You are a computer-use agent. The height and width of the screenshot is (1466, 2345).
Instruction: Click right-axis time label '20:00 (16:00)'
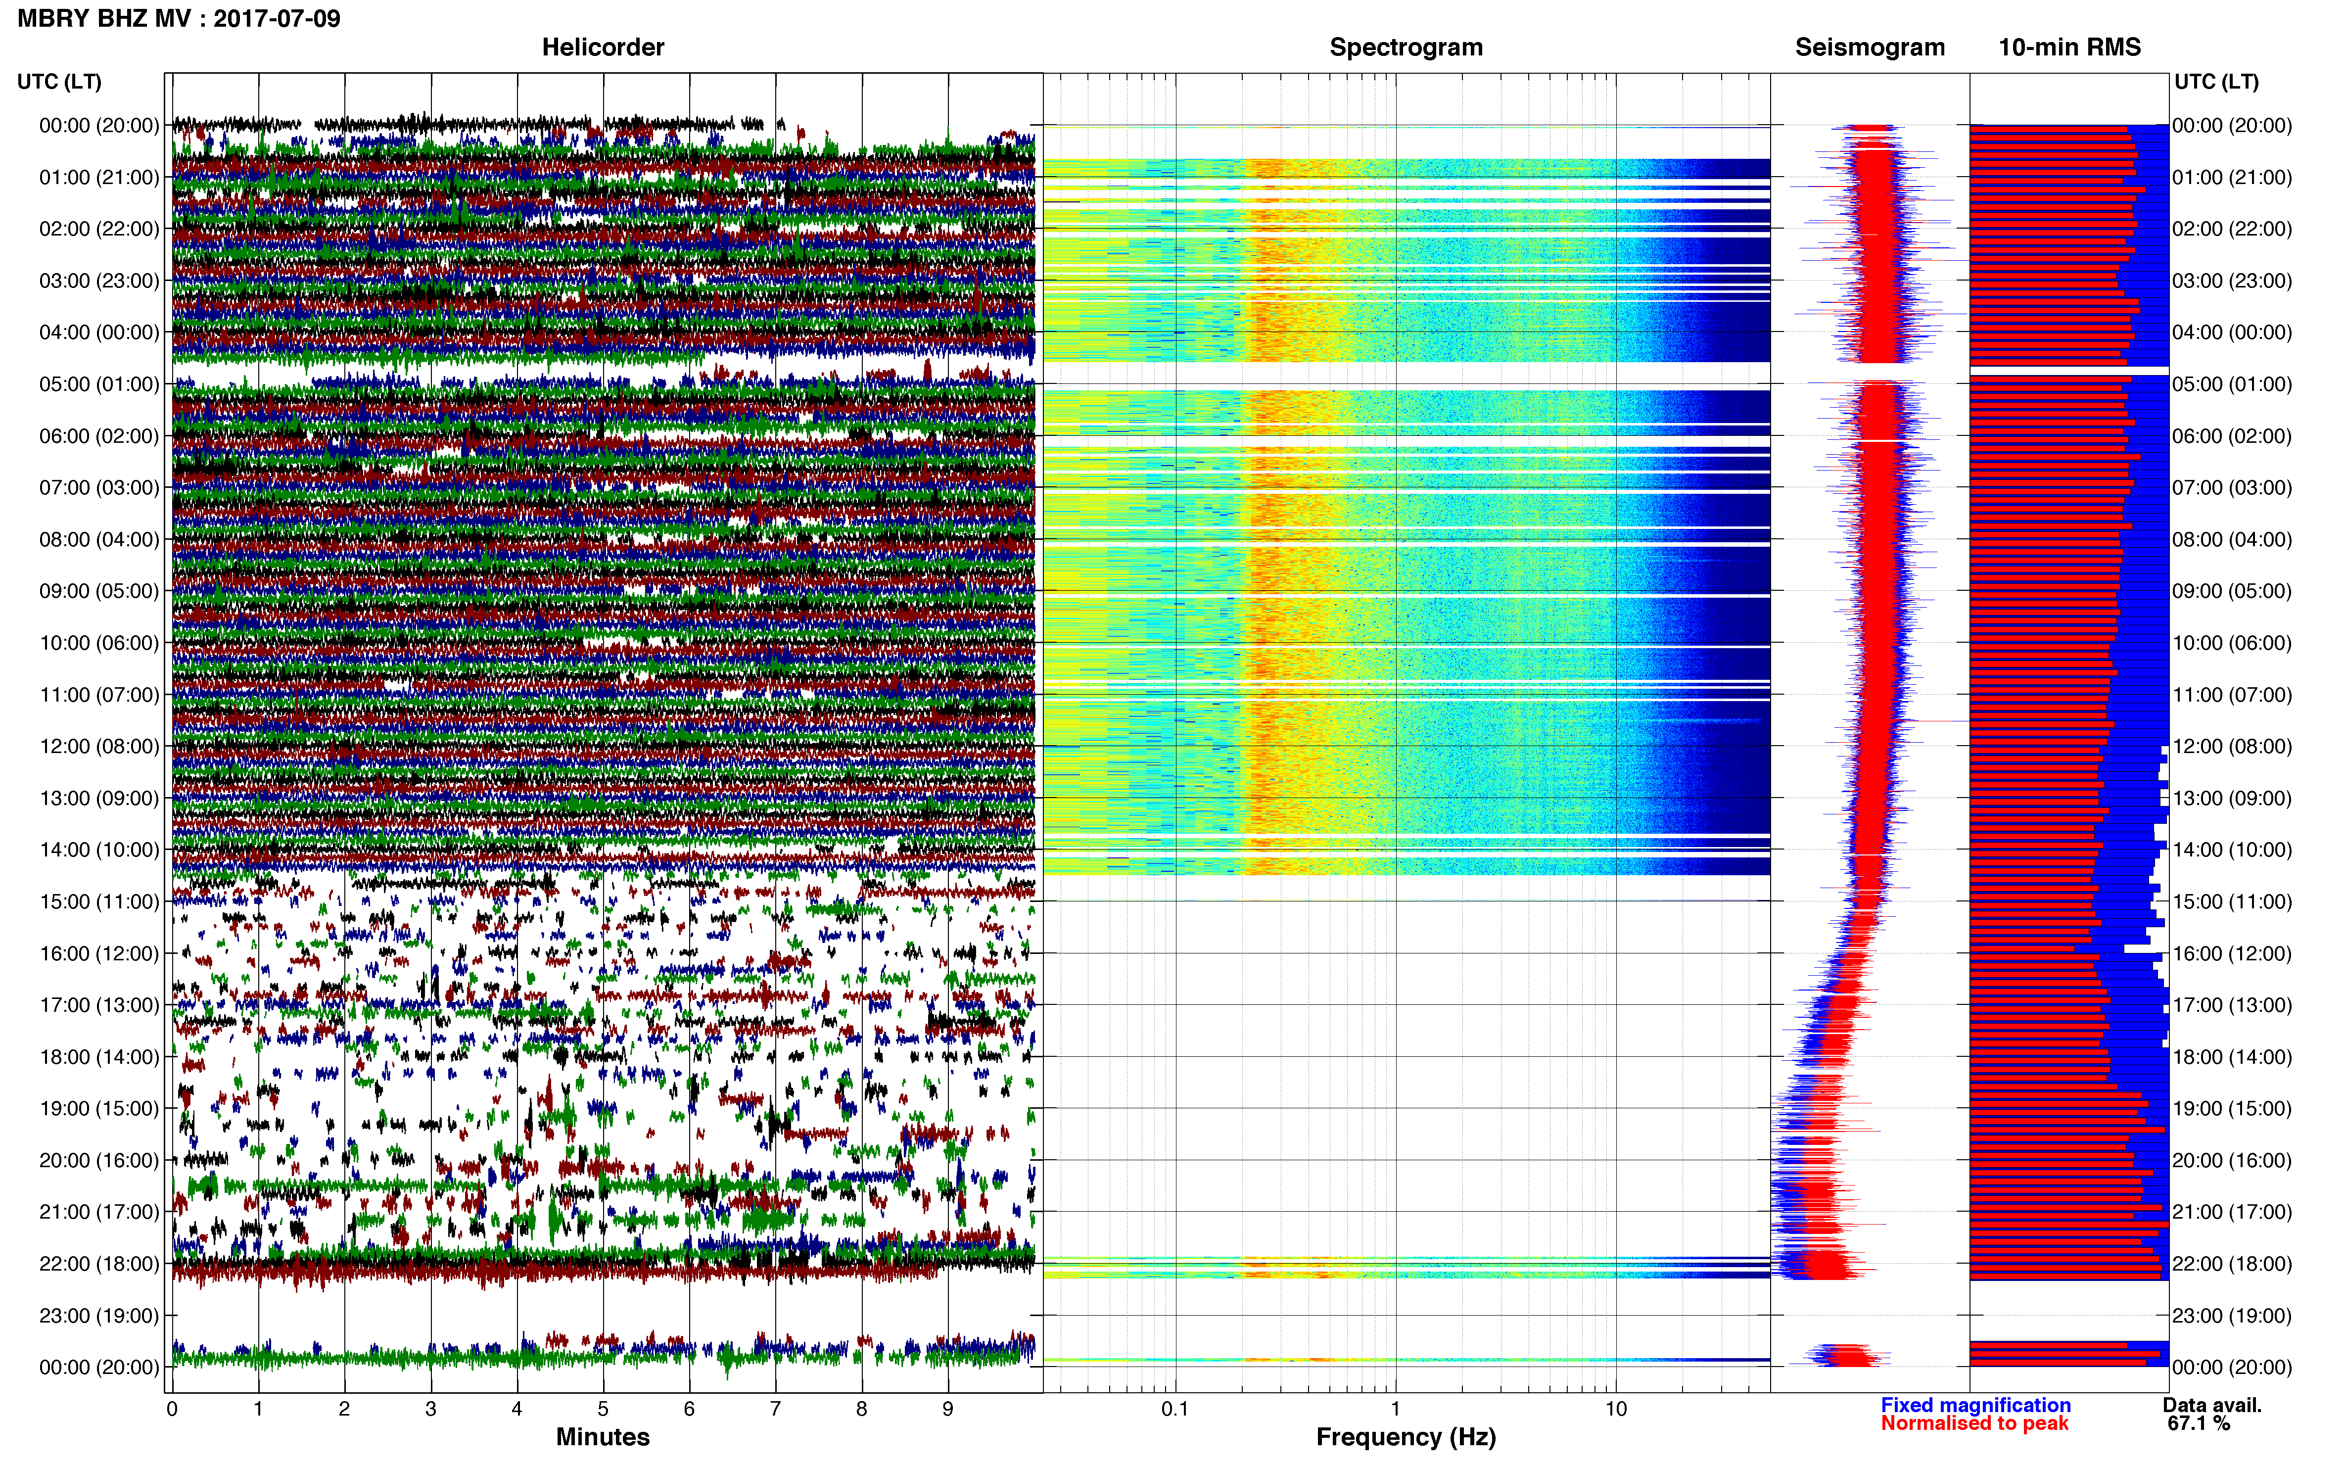tap(2233, 1161)
